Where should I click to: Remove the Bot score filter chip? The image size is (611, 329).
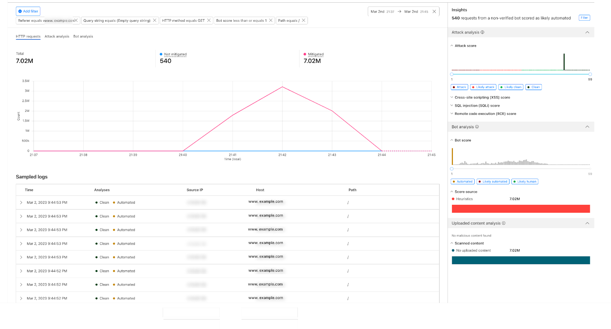point(271,21)
